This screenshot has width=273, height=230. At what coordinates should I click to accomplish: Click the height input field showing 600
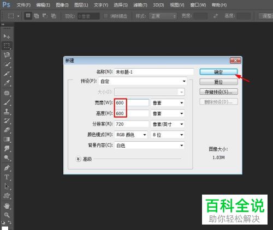tap(132, 113)
